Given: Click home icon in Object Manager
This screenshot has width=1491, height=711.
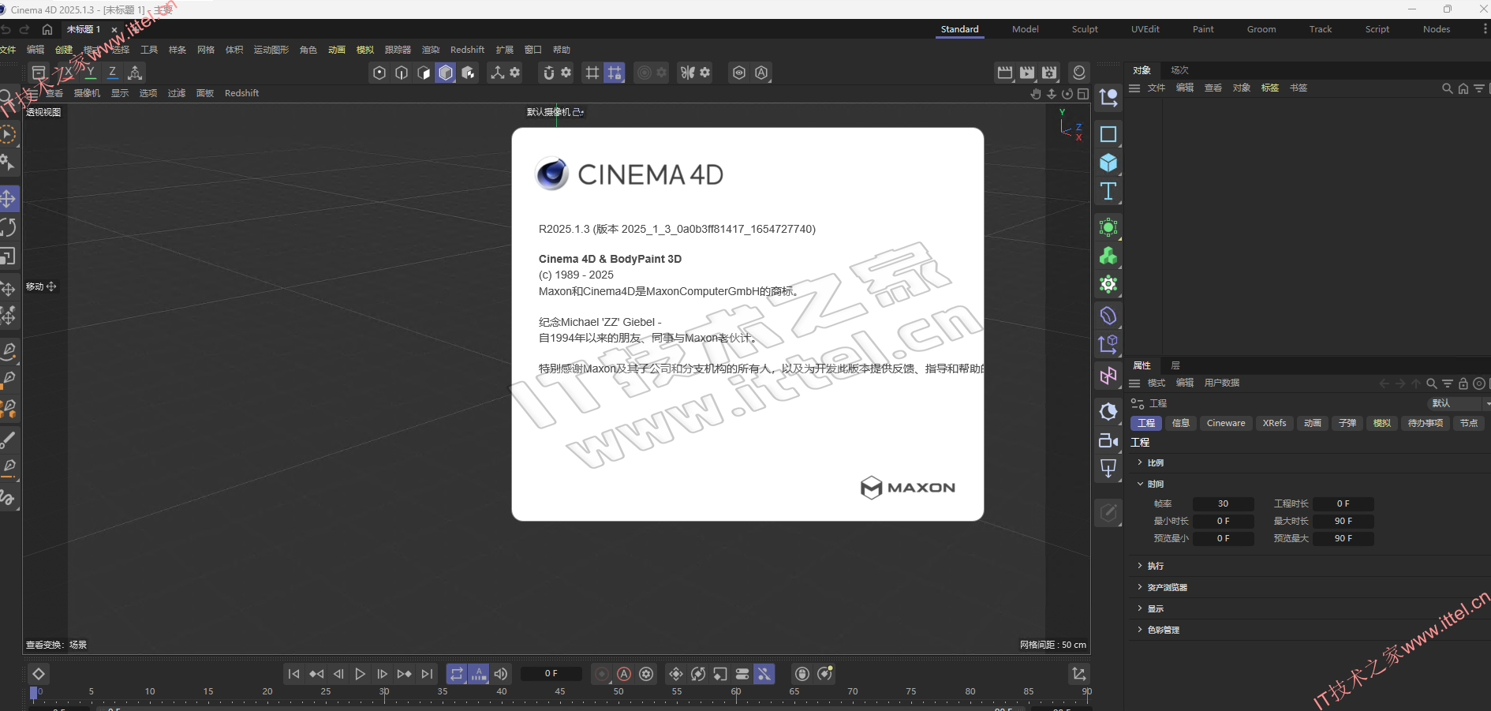Looking at the screenshot, I should click(1463, 88).
